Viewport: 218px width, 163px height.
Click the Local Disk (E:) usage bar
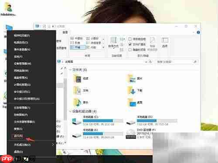(103, 134)
